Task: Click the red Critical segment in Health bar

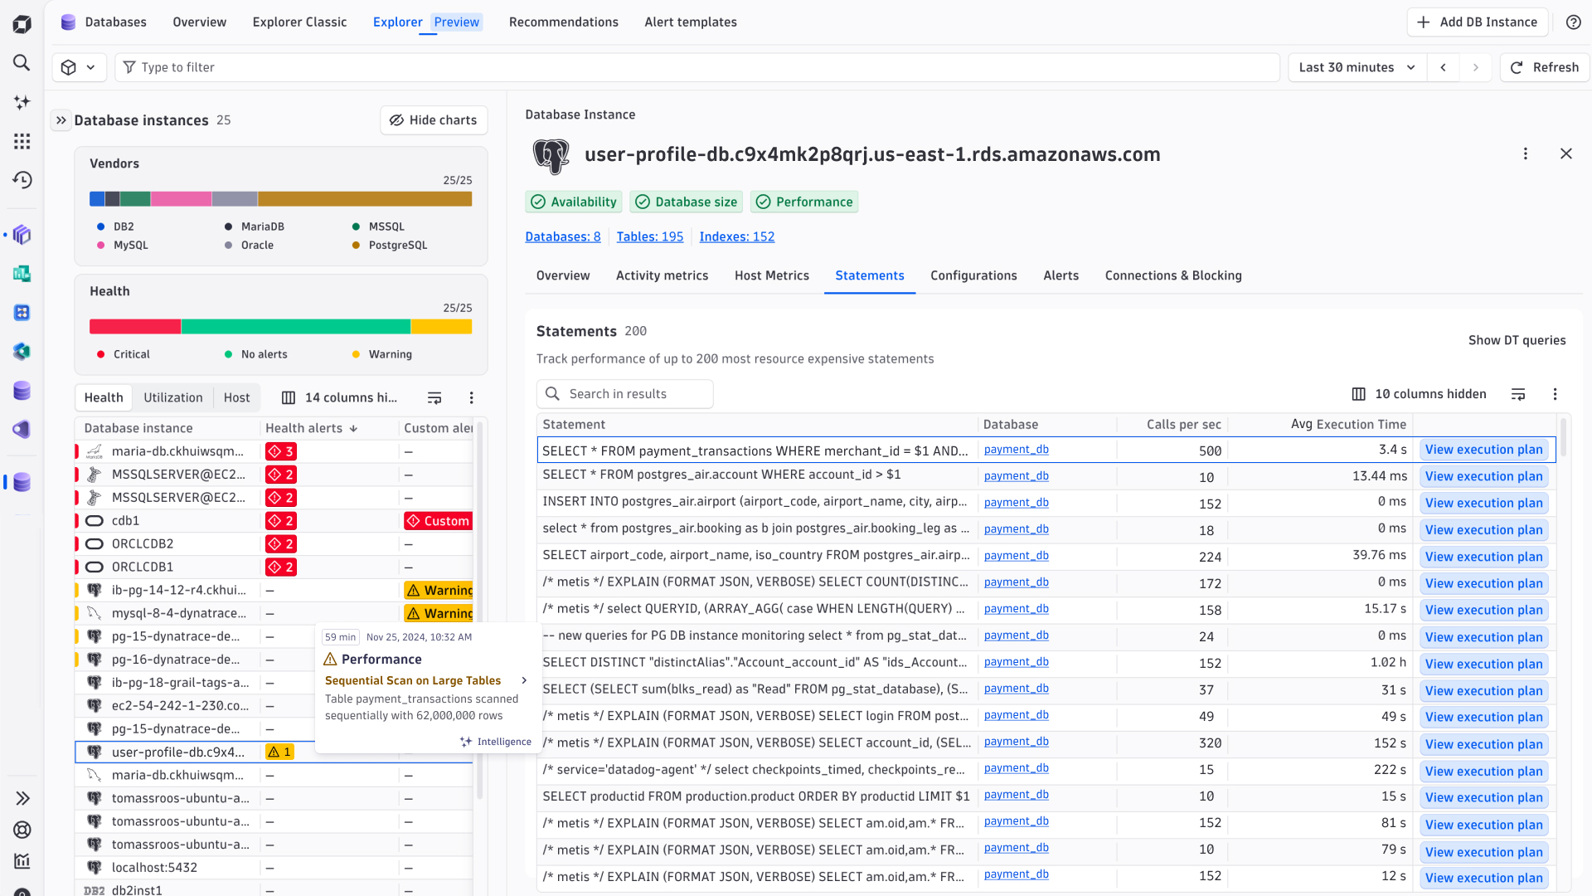Action: (x=135, y=327)
